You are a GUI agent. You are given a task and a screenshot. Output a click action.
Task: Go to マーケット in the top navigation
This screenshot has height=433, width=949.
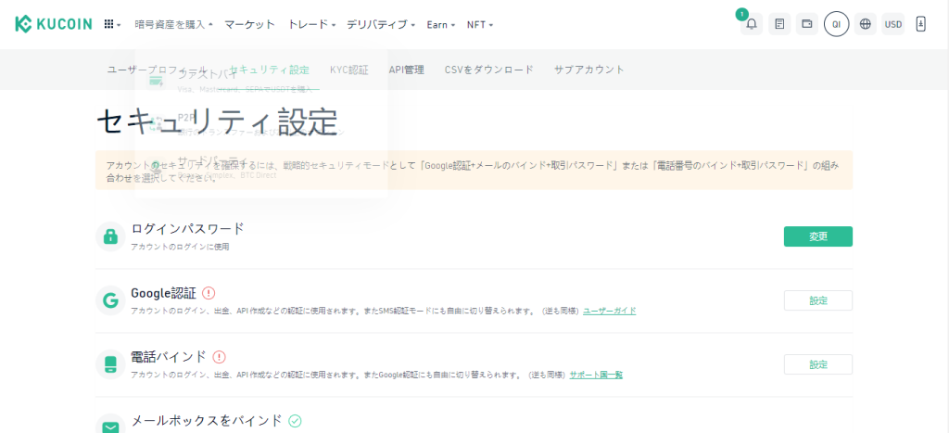249,24
